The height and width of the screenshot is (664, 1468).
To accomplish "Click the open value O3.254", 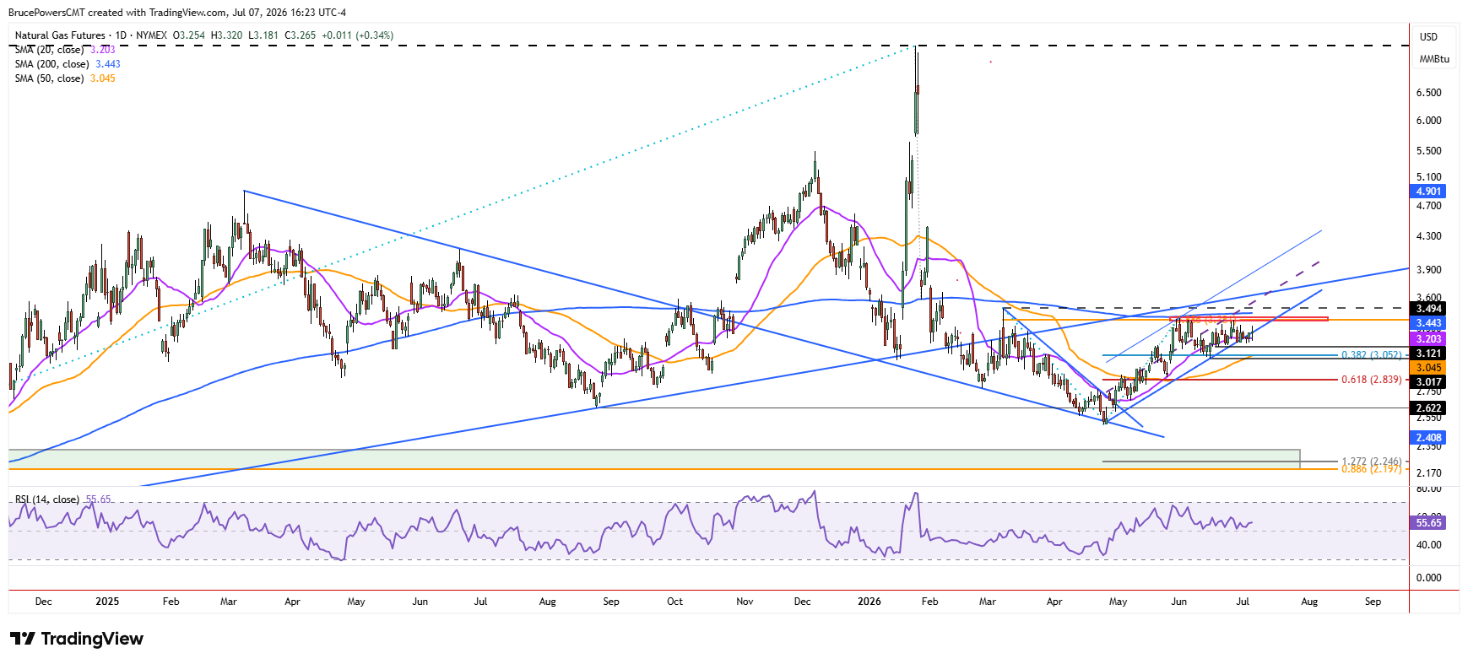I will (189, 35).
